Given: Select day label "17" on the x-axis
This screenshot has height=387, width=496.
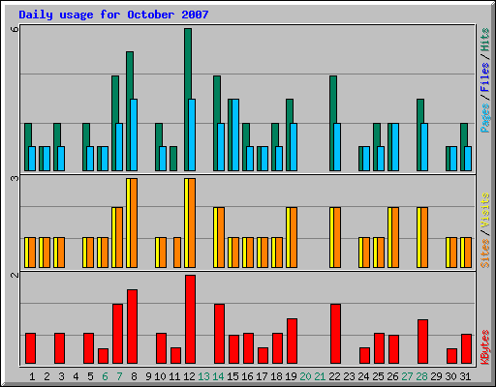Looking at the screenshot, I should click(262, 376).
